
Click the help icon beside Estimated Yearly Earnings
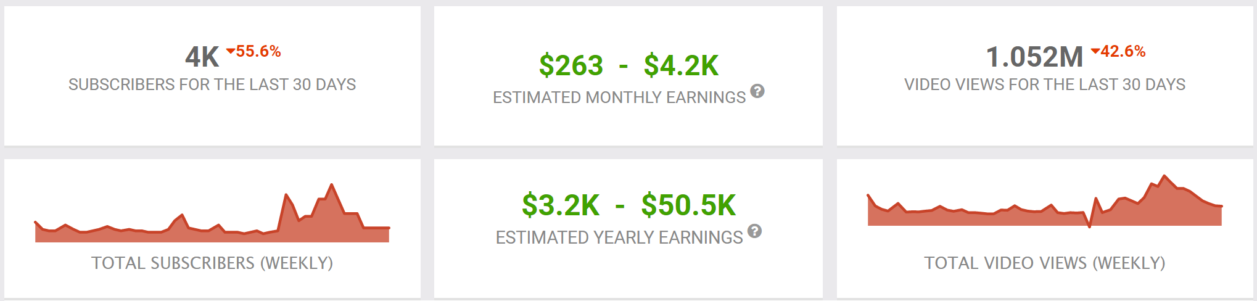coord(754,231)
